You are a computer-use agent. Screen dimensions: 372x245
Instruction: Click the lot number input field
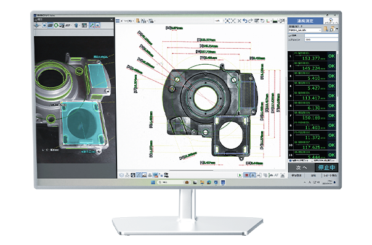[x=321, y=35]
